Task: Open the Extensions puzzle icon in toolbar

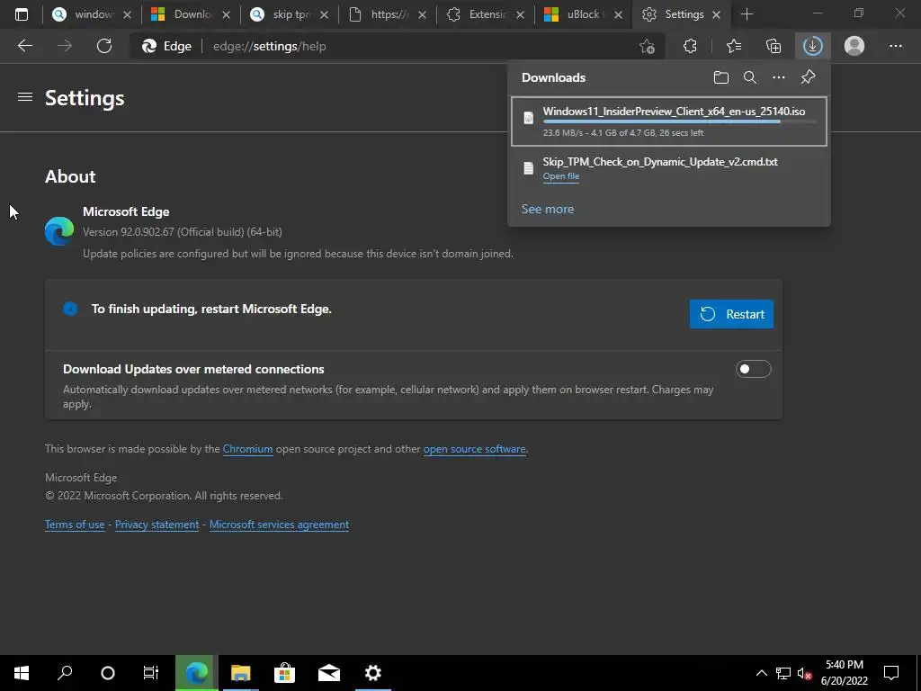Action: point(690,46)
